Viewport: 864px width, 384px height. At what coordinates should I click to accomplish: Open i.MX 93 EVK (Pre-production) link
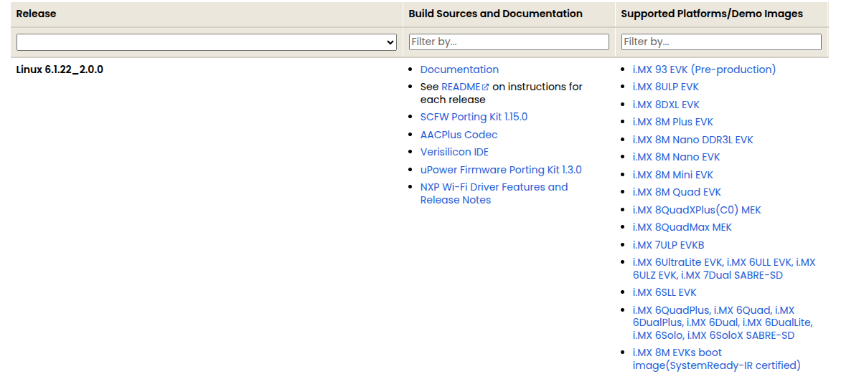click(704, 69)
